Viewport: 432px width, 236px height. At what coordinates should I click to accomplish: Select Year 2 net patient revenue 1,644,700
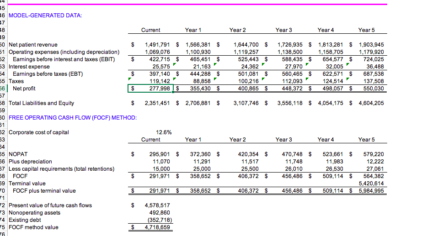click(246, 45)
